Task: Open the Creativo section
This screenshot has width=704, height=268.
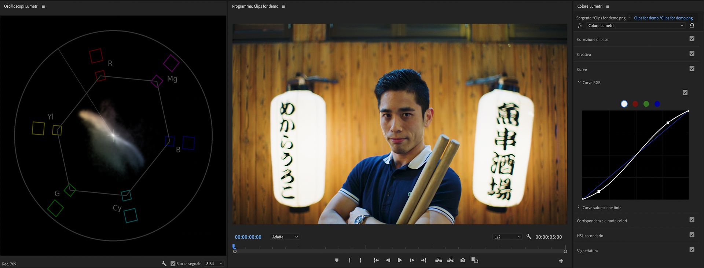Action: pyautogui.click(x=584, y=54)
